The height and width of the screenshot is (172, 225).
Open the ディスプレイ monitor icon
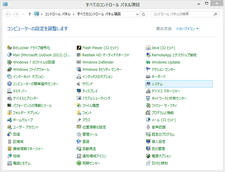79,91
